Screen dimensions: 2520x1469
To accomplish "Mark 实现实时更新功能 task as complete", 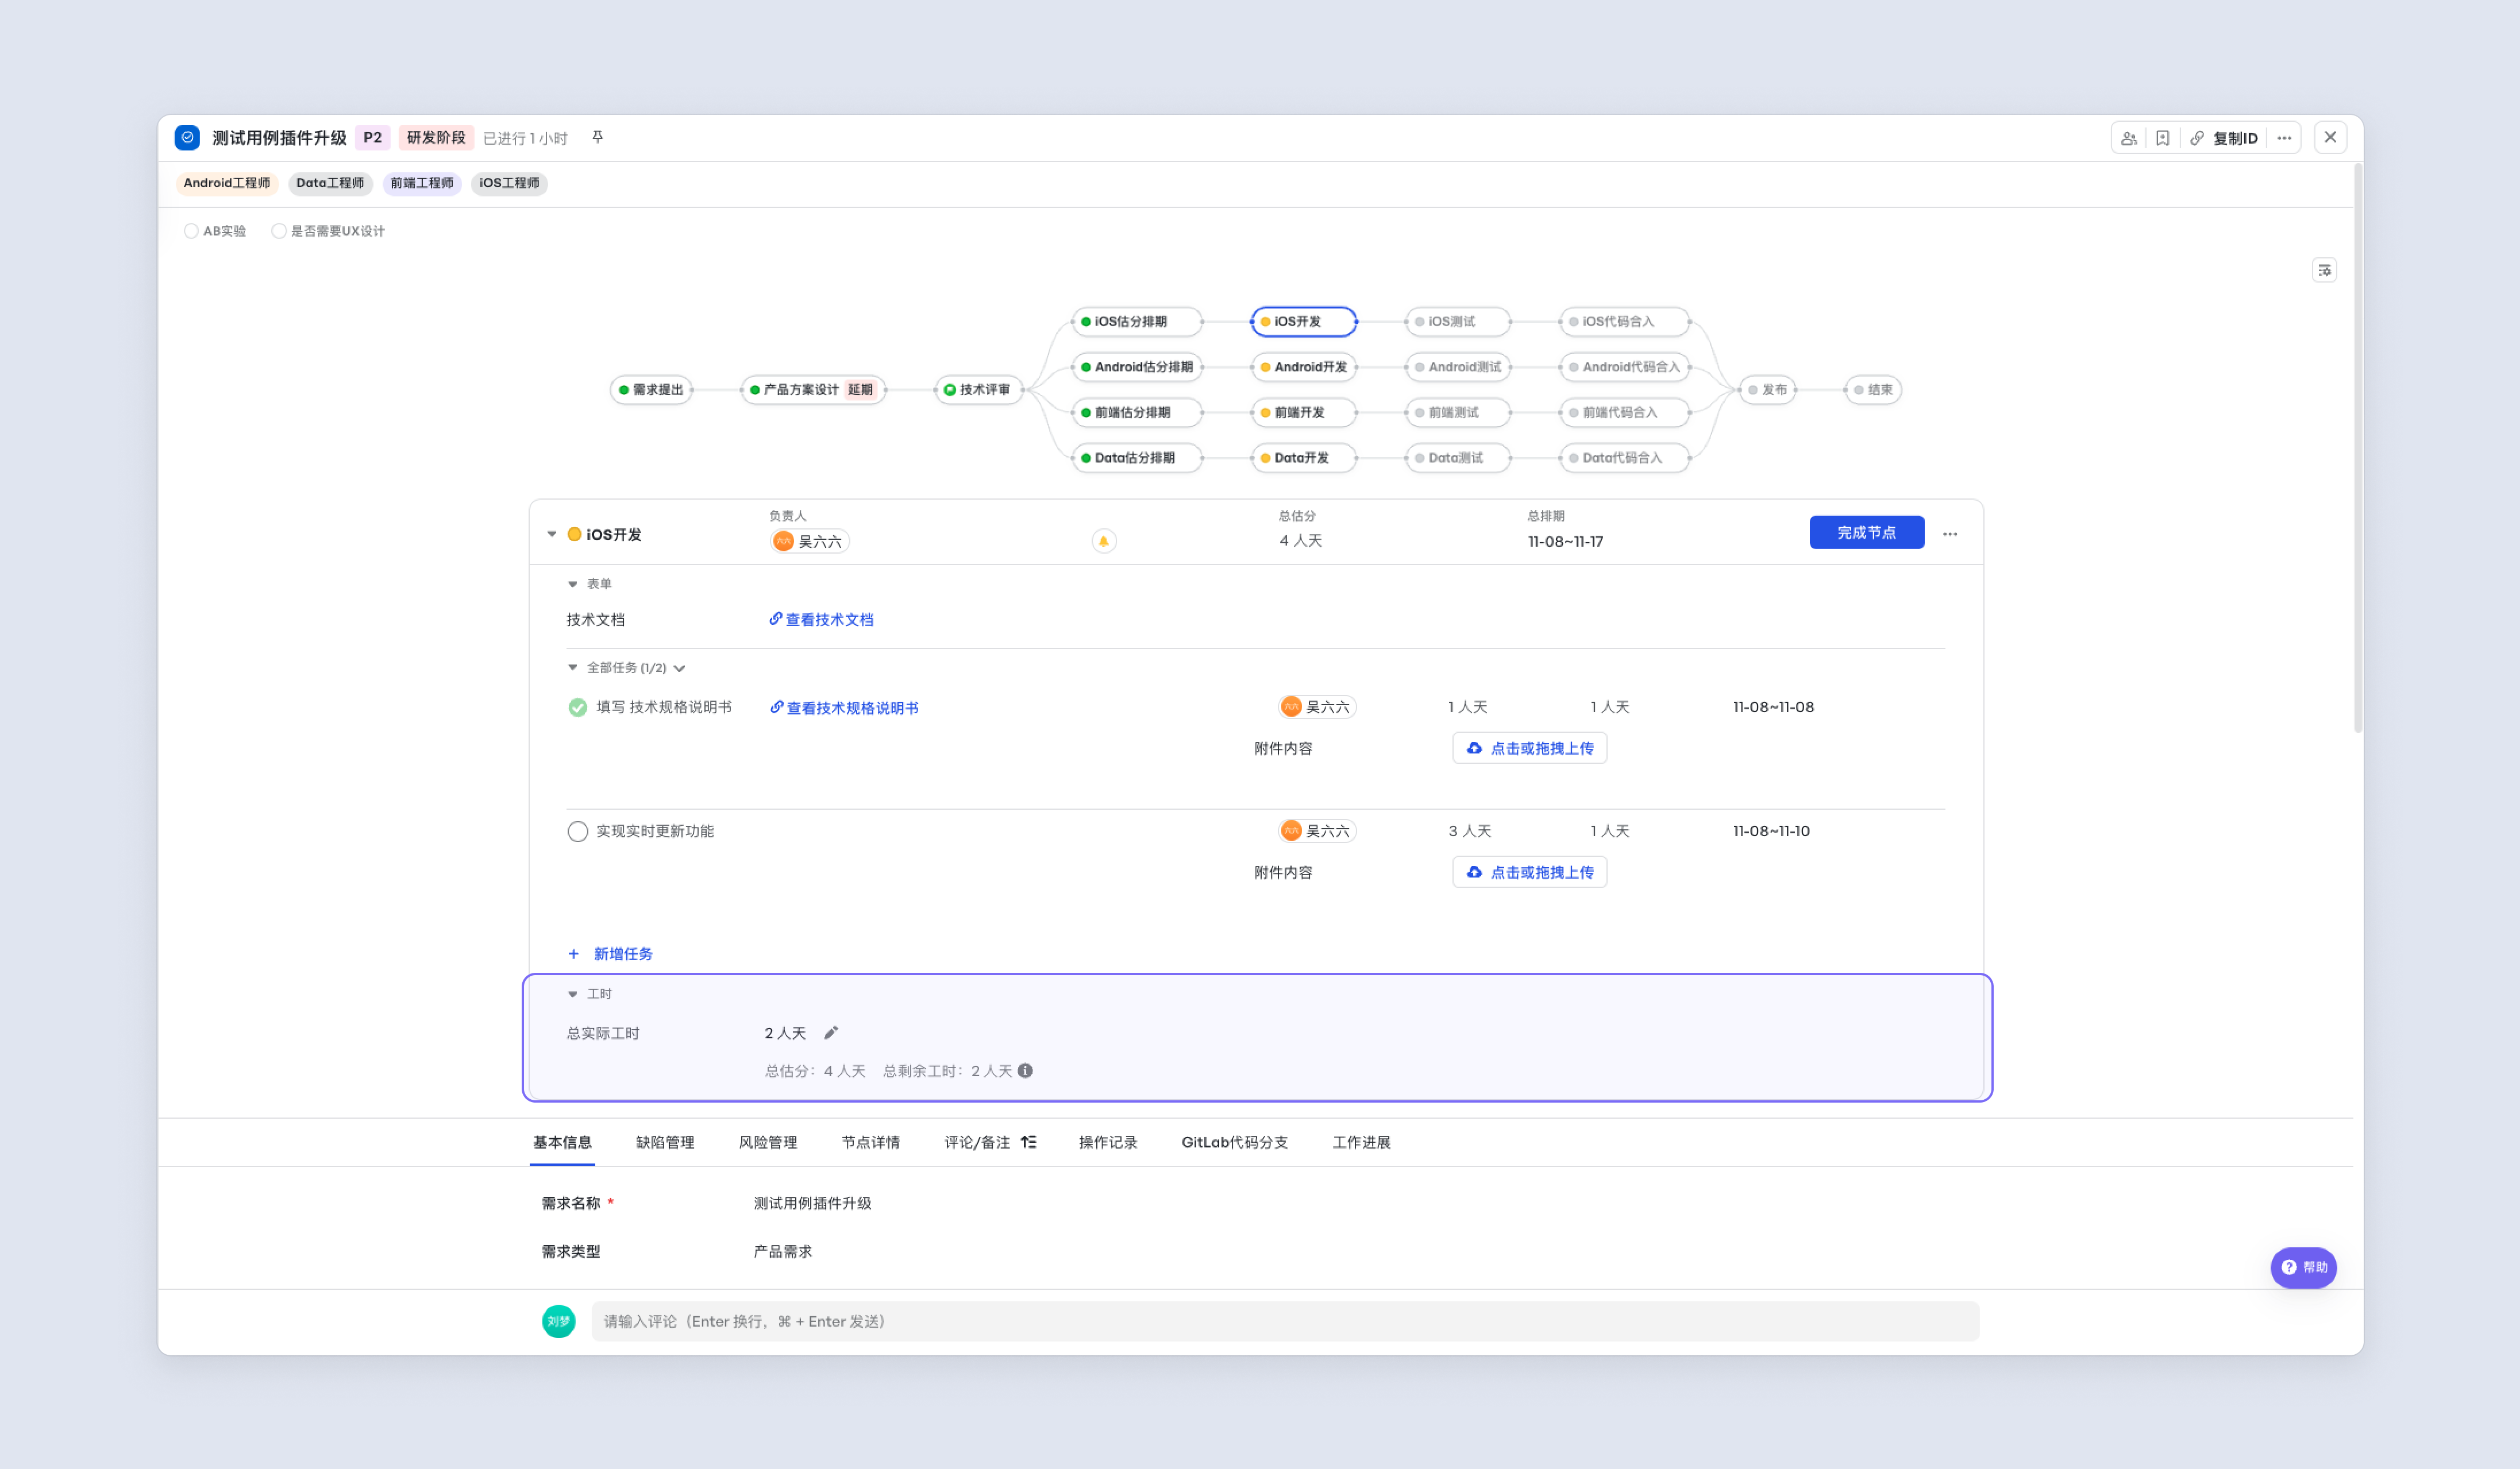I will pyautogui.click(x=577, y=832).
